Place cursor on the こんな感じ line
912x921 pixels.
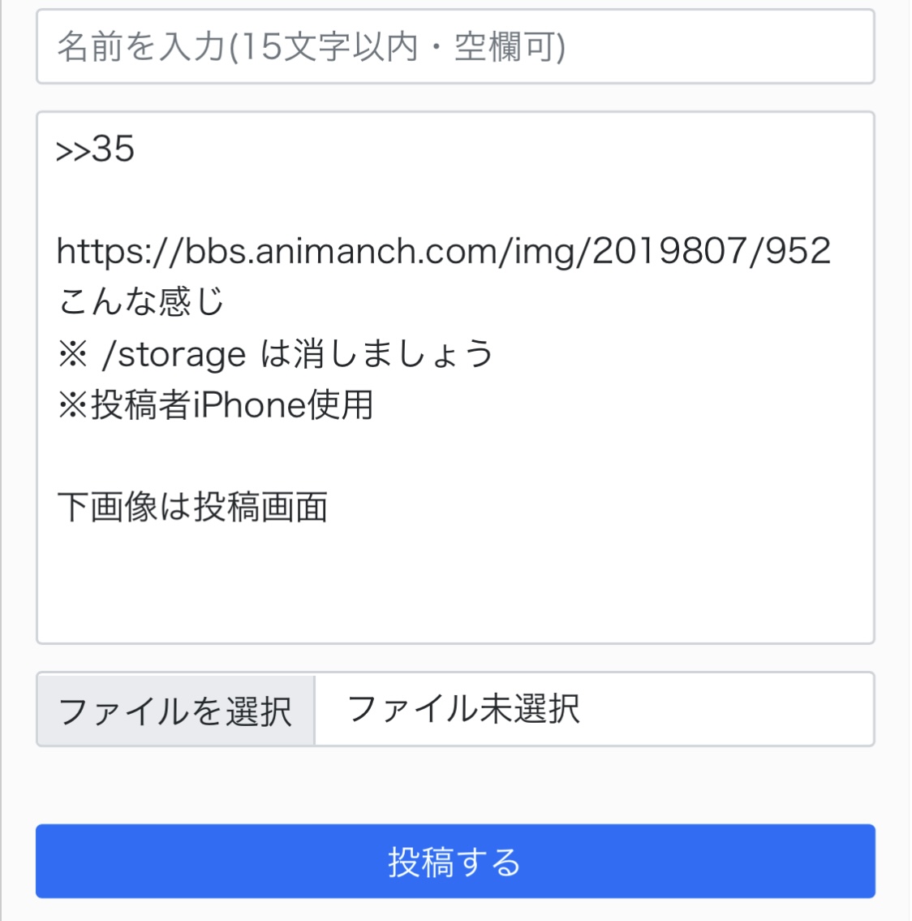[x=141, y=302]
